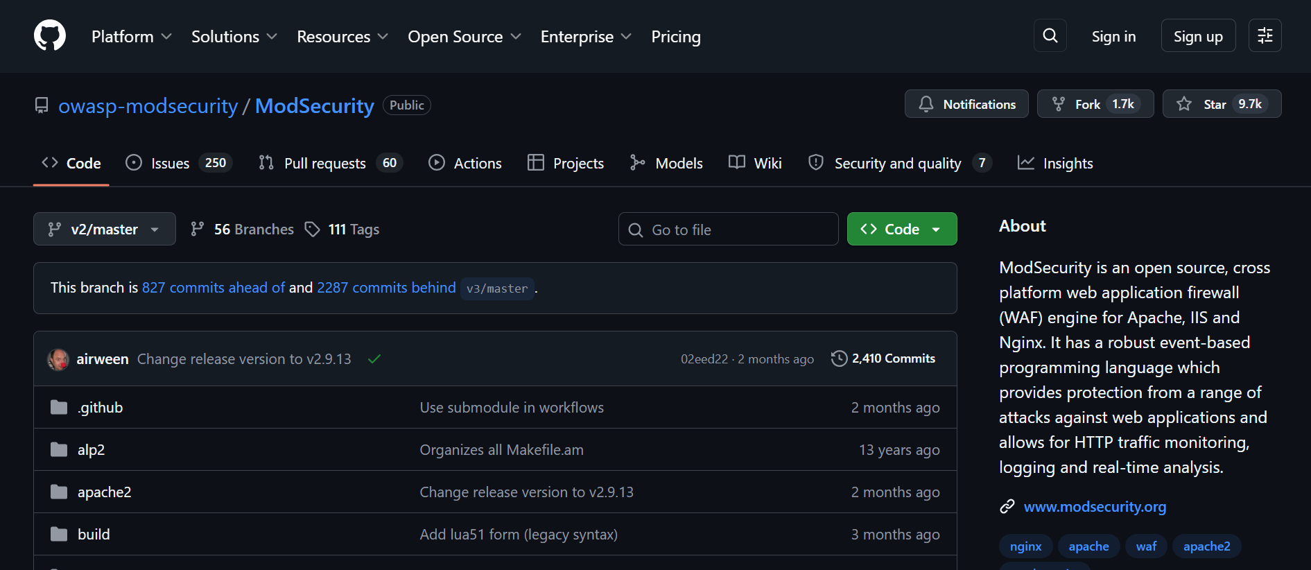View the 56 Branches link
The width and height of the screenshot is (1311, 570).
click(242, 229)
